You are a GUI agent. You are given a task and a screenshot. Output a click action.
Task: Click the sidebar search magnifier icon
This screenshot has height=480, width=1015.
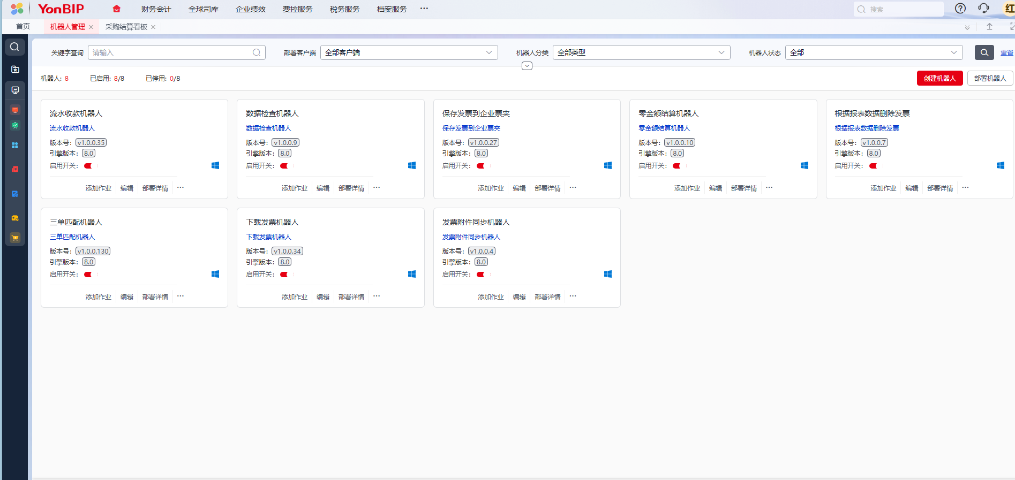[15, 47]
